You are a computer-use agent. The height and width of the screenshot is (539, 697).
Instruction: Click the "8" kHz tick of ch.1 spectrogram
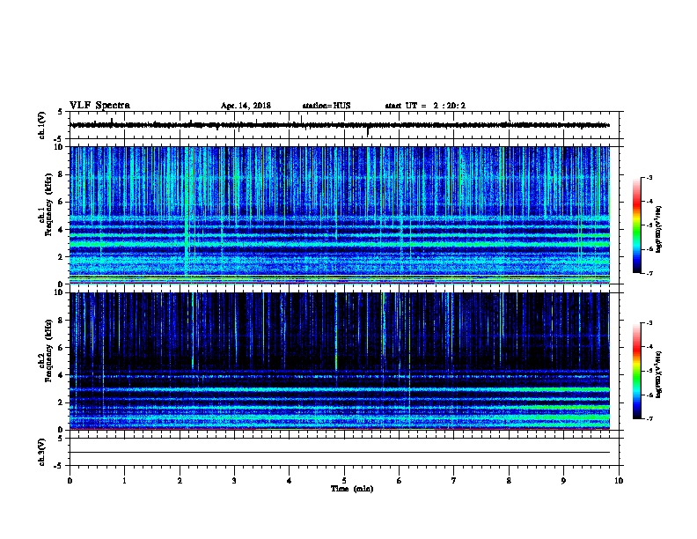pos(62,174)
